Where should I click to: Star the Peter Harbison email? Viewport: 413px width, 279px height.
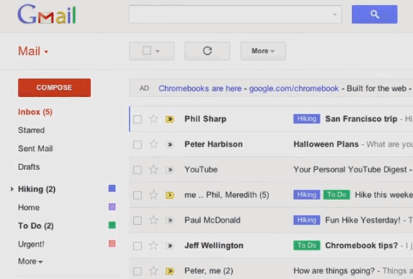tap(153, 144)
